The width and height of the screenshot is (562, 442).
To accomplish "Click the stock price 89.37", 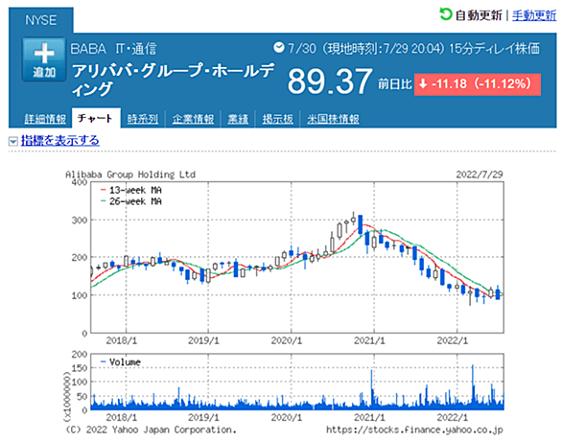I will tap(329, 81).
